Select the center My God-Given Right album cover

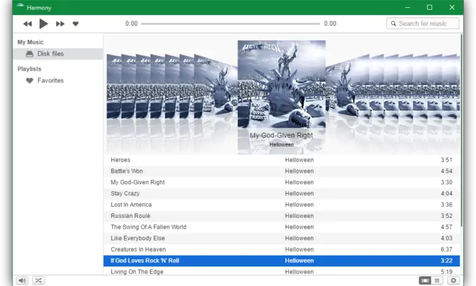tap(281, 84)
